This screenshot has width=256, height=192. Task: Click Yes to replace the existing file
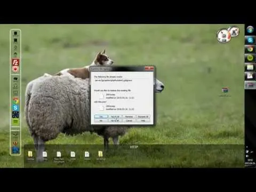pos(101,117)
